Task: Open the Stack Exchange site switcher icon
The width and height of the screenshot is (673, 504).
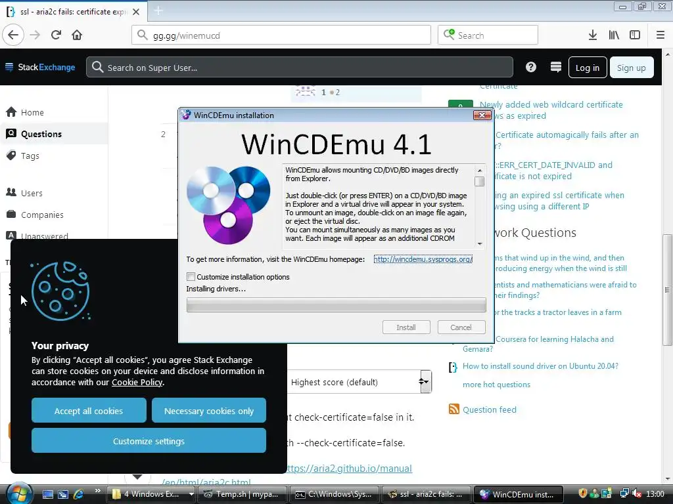Action: point(556,68)
